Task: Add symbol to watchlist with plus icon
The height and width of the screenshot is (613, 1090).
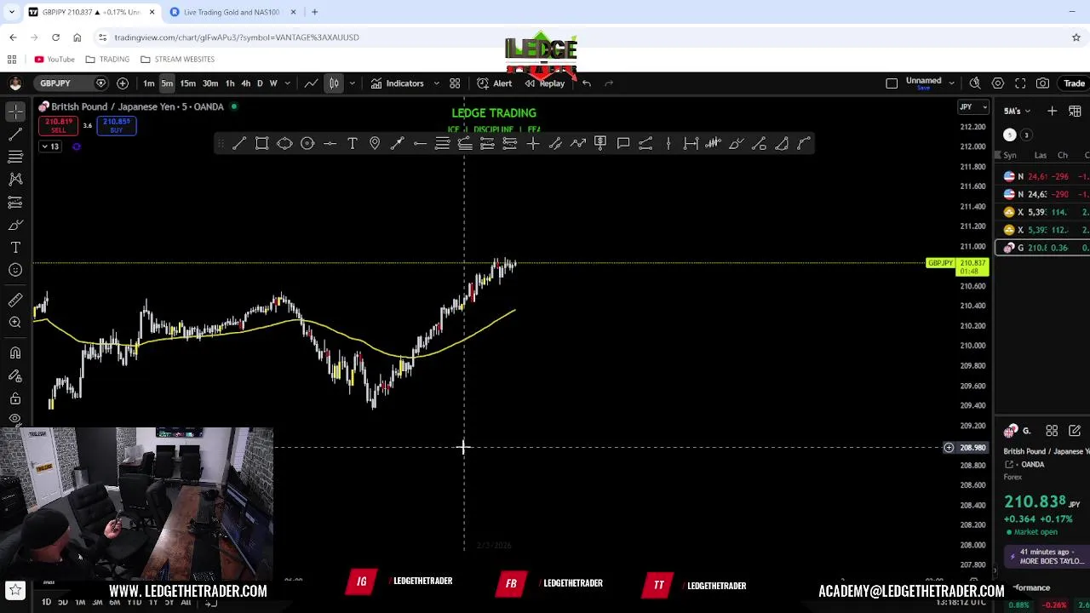Action: (x=1052, y=111)
